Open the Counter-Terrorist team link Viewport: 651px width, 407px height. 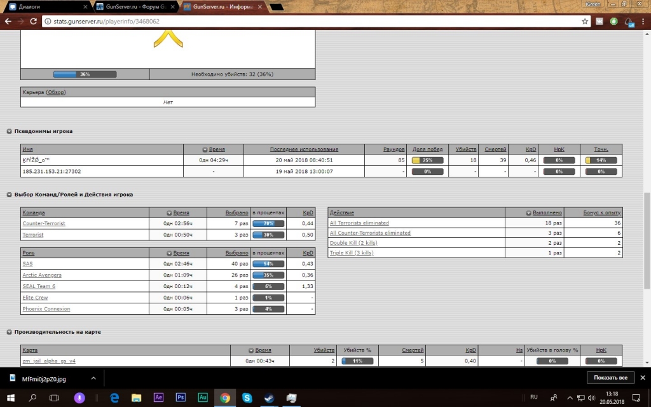(44, 223)
